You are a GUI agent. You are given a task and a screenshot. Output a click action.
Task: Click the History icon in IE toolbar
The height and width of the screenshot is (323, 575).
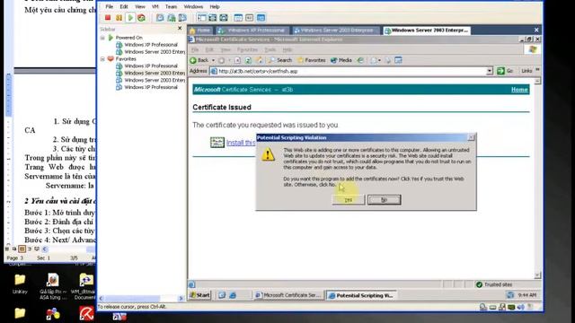coord(360,60)
